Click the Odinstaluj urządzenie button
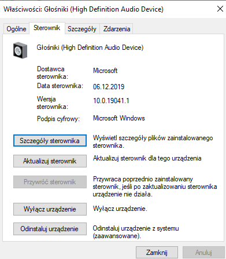Screen dimensions: 226x259 point(50,229)
